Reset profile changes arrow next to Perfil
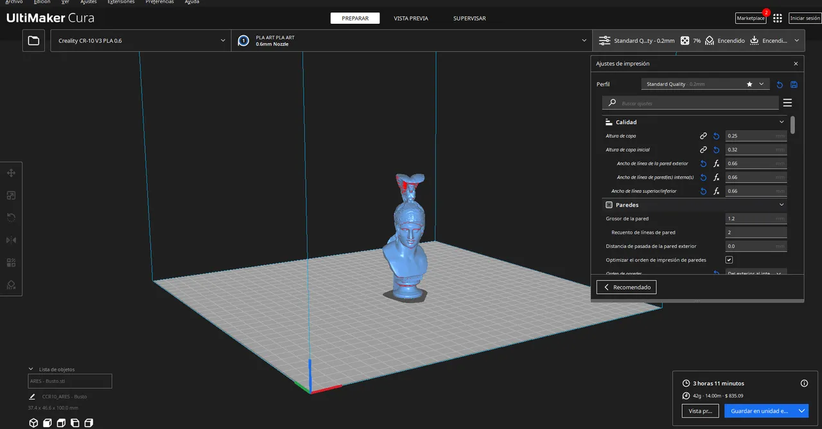The width and height of the screenshot is (822, 429). point(780,84)
